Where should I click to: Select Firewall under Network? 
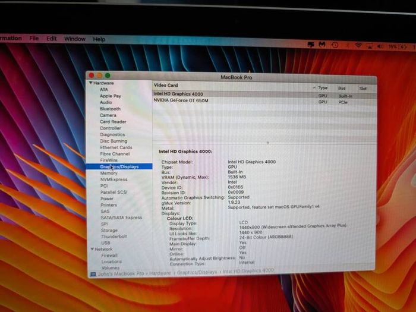[109, 255]
